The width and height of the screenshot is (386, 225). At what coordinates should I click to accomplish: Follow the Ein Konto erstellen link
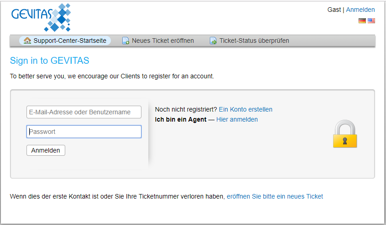[x=245, y=109]
